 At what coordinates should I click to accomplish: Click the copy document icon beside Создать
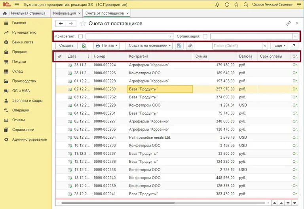pos(84,46)
